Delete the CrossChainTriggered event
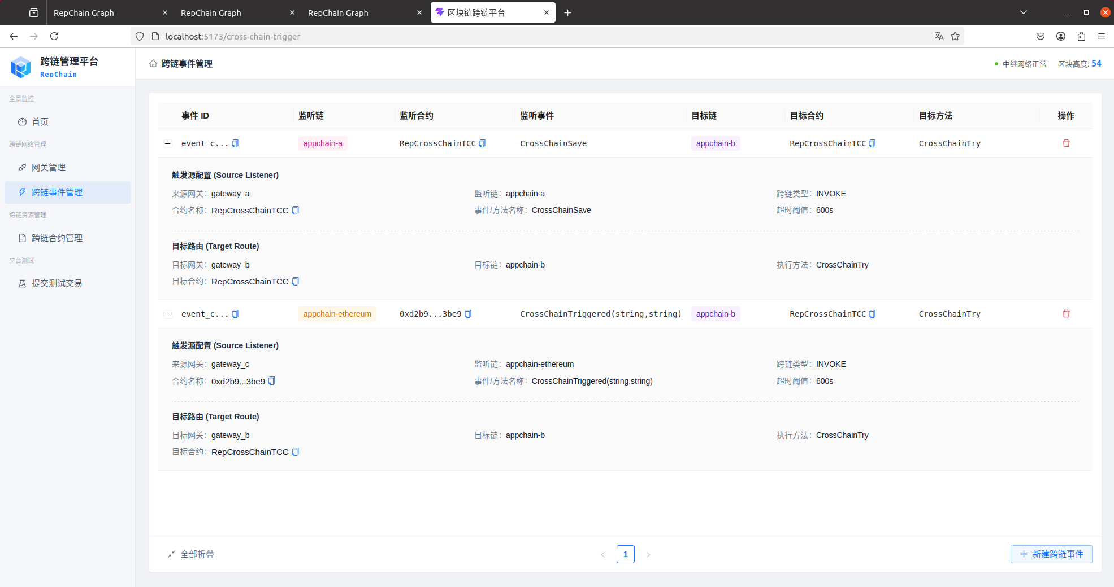The width and height of the screenshot is (1114, 587). pyautogui.click(x=1066, y=314)
